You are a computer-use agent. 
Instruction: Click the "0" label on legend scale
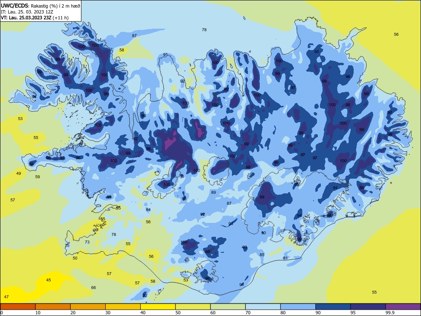(x=2, y=313)
